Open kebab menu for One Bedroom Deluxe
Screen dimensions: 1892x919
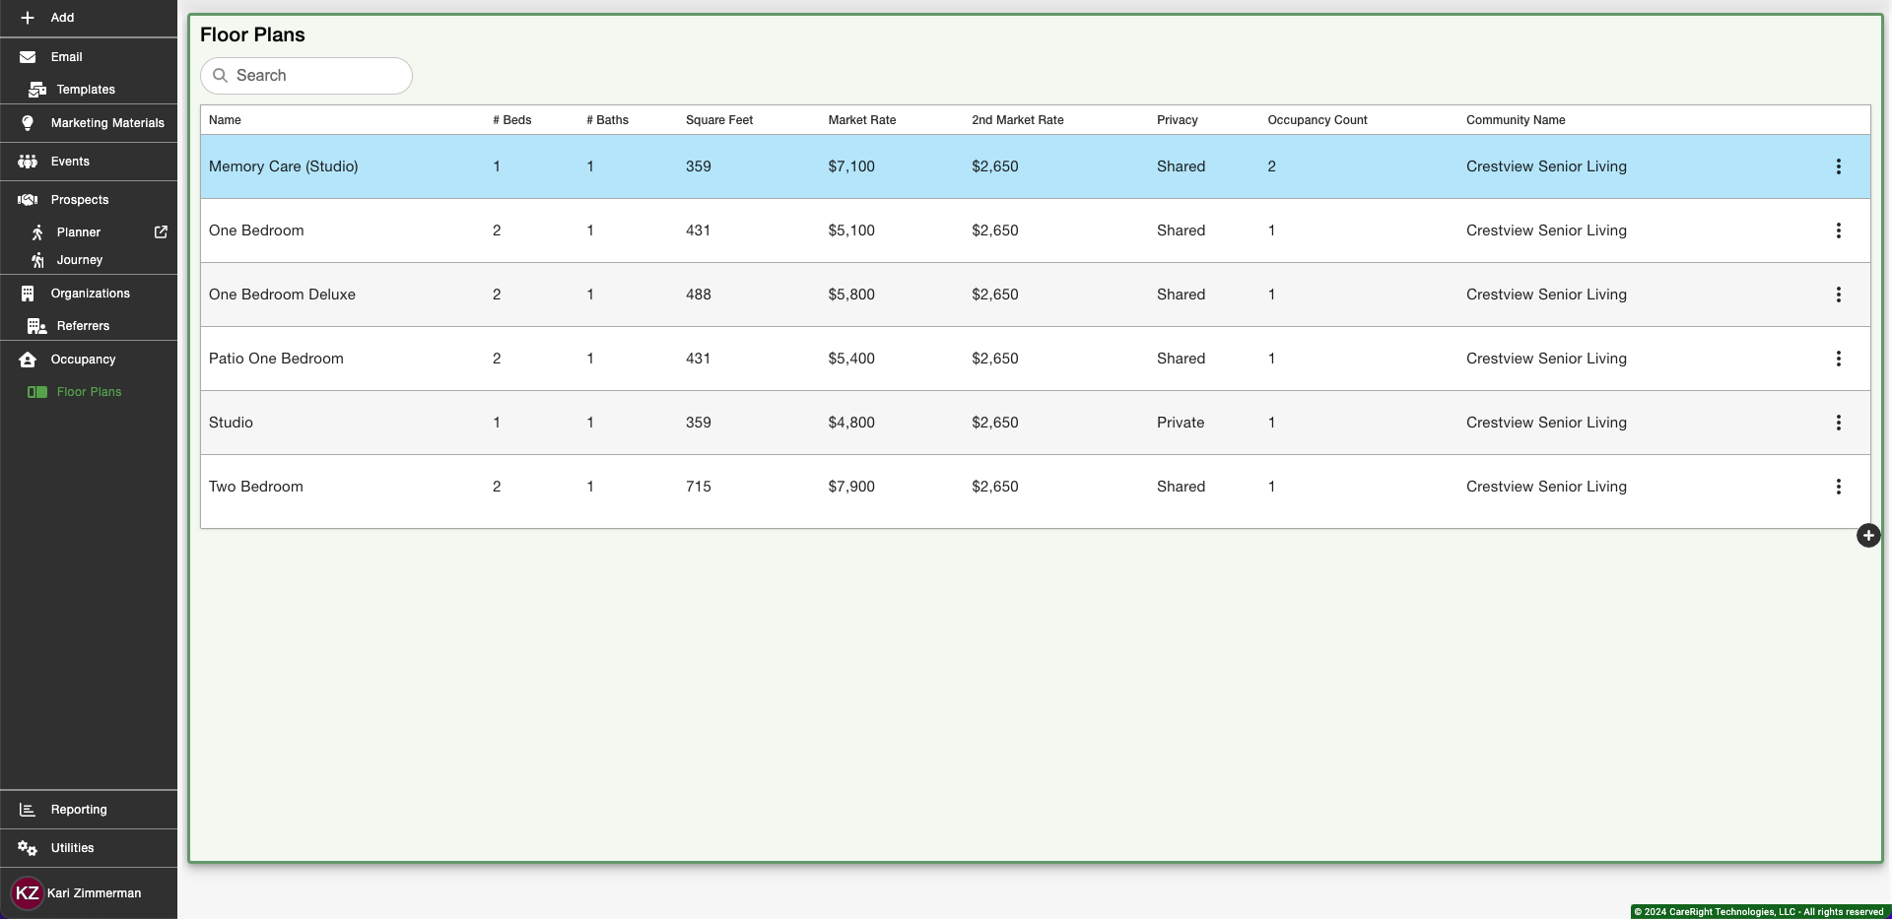[1838, 295]
